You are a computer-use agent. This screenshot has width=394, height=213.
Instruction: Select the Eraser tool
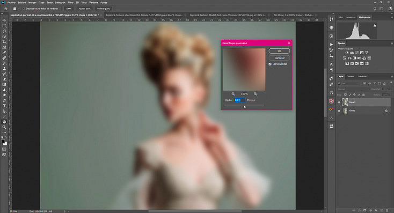click(4, 79)
